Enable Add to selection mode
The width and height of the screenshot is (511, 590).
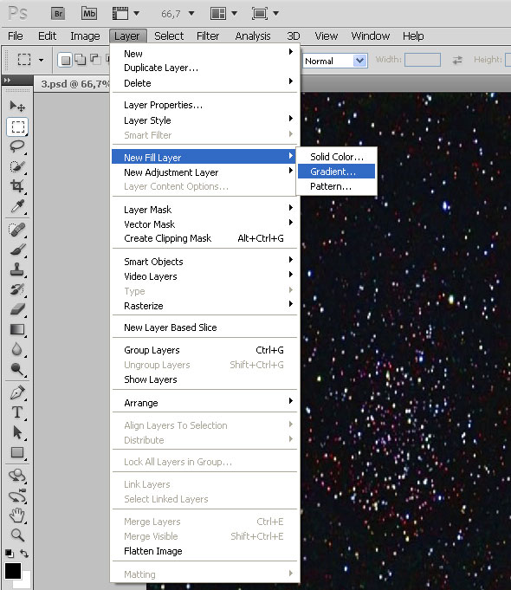pyautogui.click(x=81, y=60)
